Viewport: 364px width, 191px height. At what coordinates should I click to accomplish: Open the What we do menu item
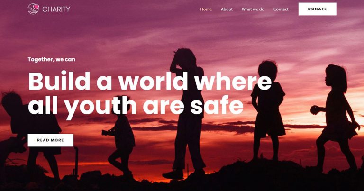[253, 9]
